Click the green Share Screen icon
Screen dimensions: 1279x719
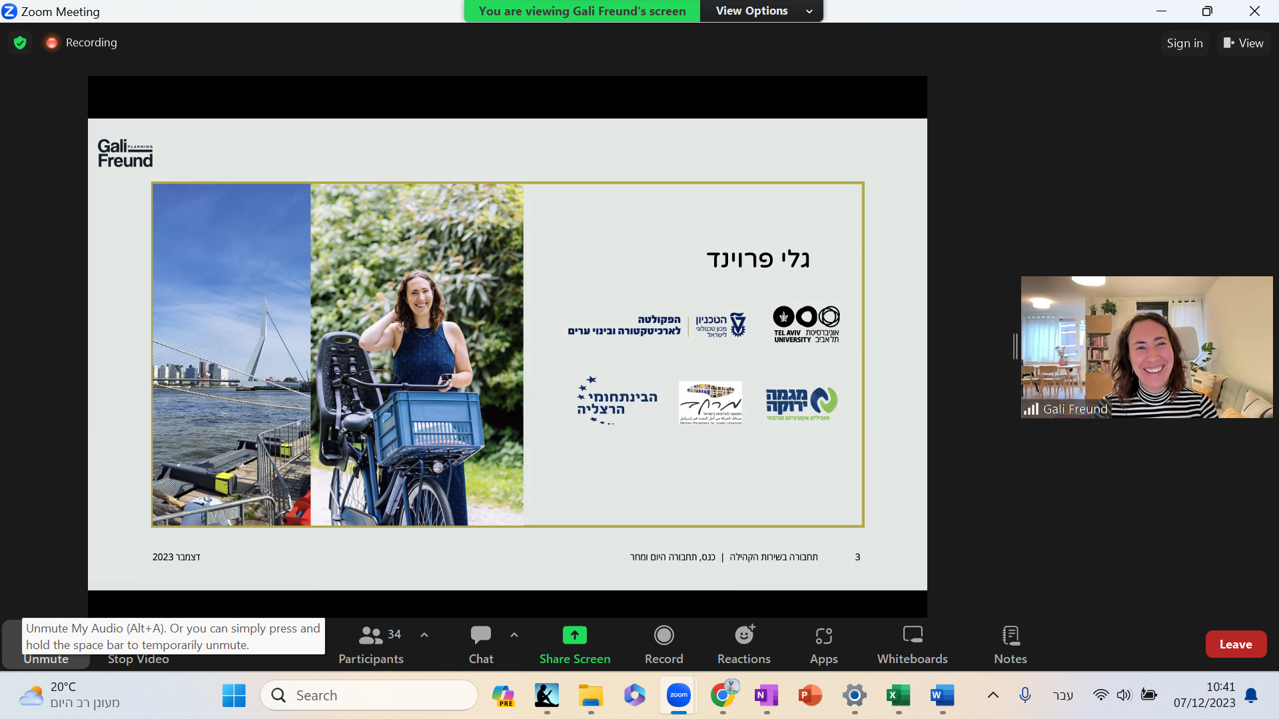tap(574, 635)
